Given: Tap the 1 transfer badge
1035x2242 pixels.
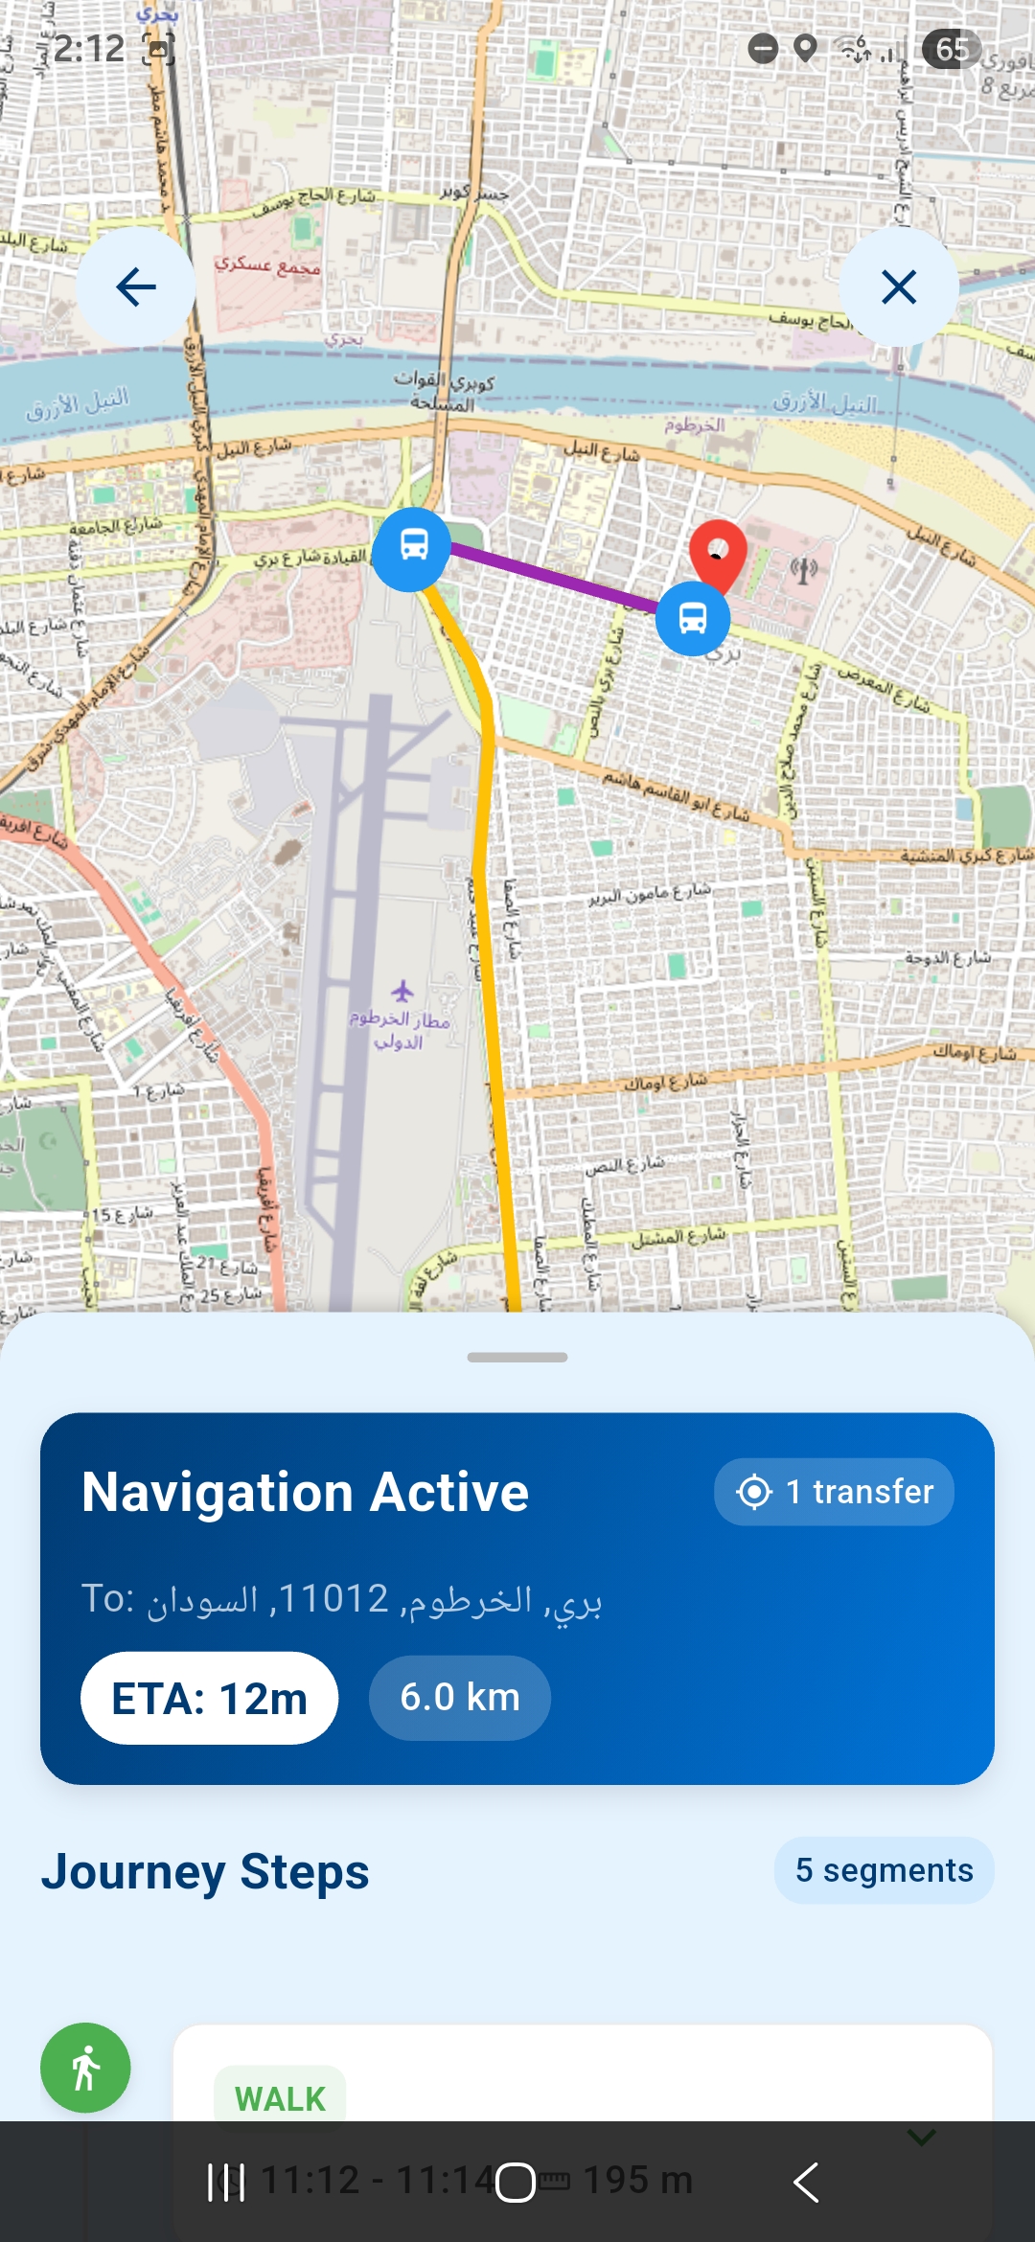Looking at the screenshot, I should click(834, 1492).
